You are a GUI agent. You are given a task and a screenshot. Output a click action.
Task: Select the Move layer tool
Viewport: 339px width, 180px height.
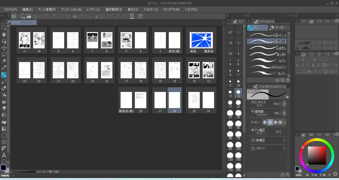[x=4, y=48]
